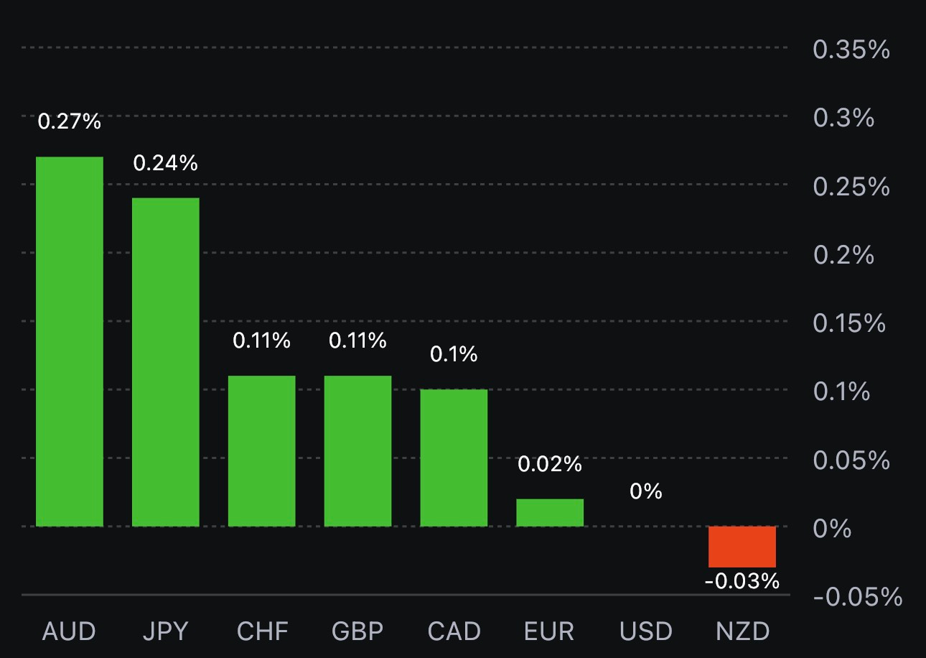Click the 0.15% y-axis tick label
Screen dimensions: 926x658
pos(850,323)
